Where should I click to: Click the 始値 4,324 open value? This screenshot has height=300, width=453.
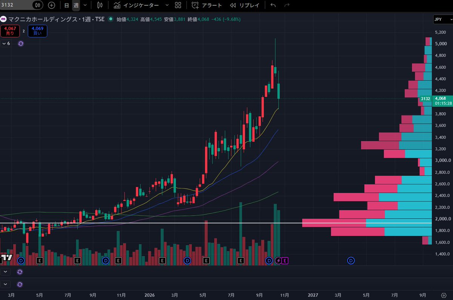coord(128,19)
